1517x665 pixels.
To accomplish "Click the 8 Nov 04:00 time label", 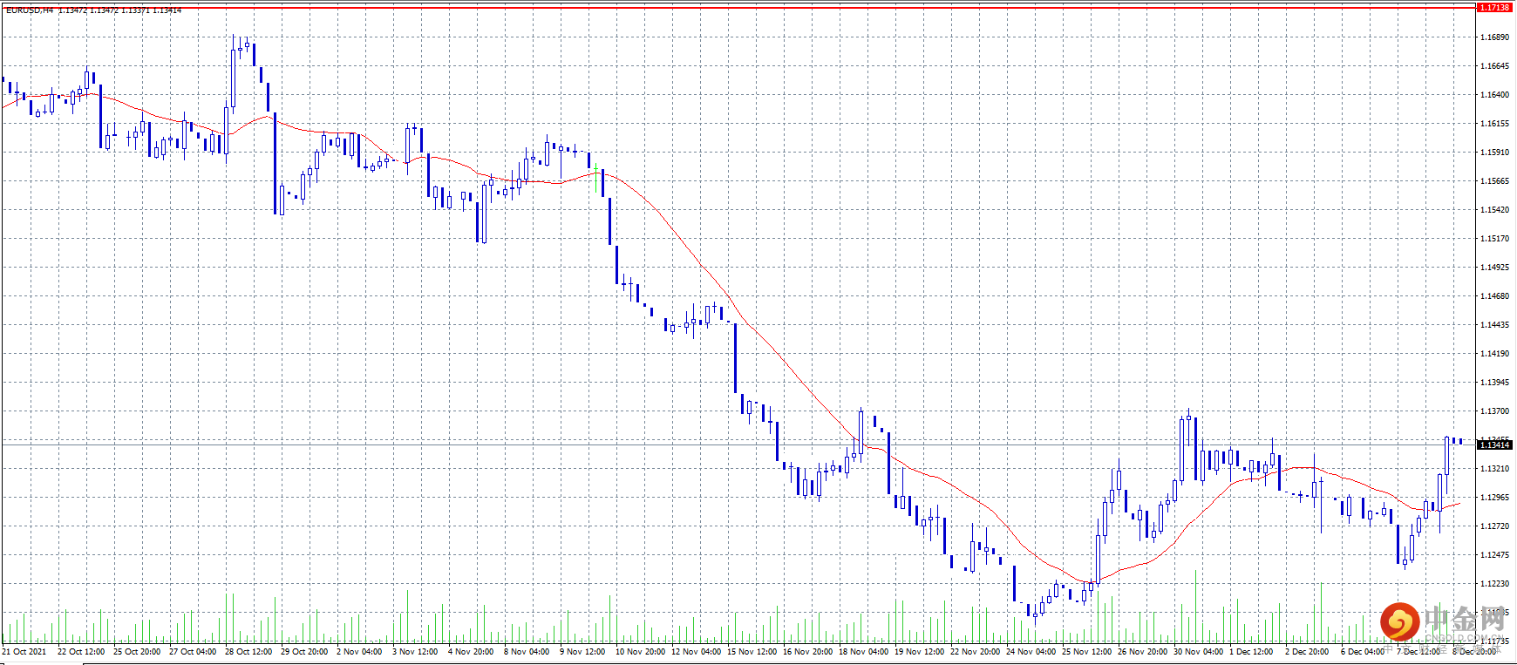I will (527, 652).
